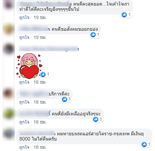The image size is (155, 151).
Task: Open avatar beside the บริการดีค่ะ comment
Action: click(x=9, y=93)
